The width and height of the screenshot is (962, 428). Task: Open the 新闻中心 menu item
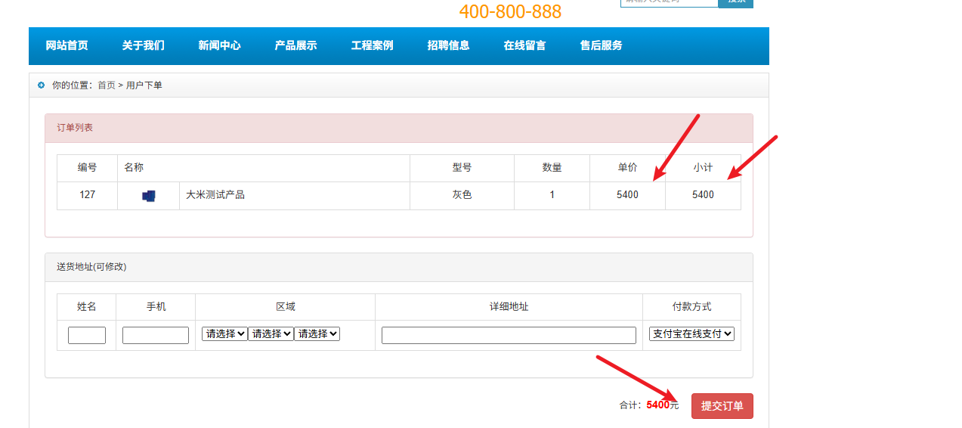(x=219, y=45)
